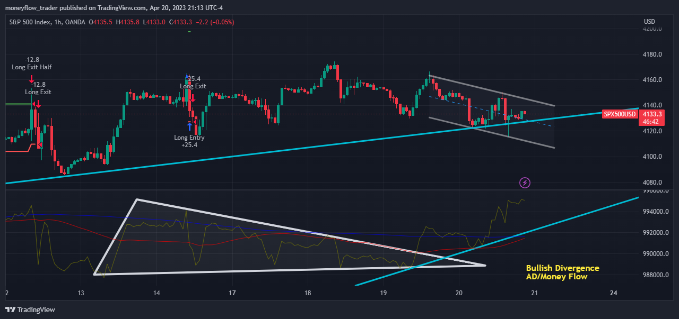This screenshot has height=319, width=679.
Task: Click the 4120.0 price axis label
Action: tap(652, 131)
